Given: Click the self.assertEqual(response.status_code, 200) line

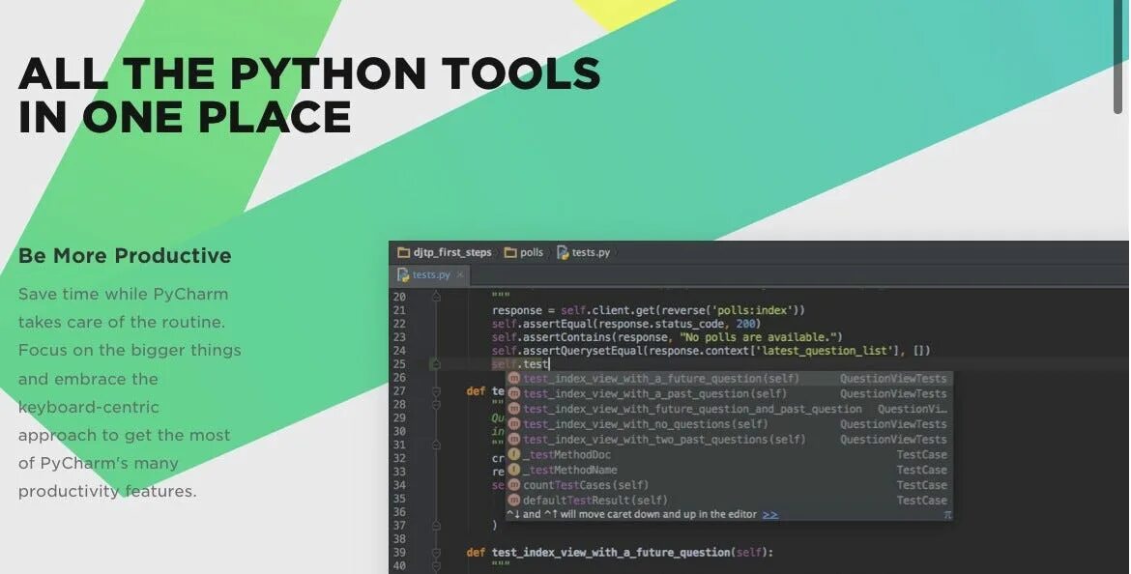Looking at the screenshot, I should [x=626, y=324].
